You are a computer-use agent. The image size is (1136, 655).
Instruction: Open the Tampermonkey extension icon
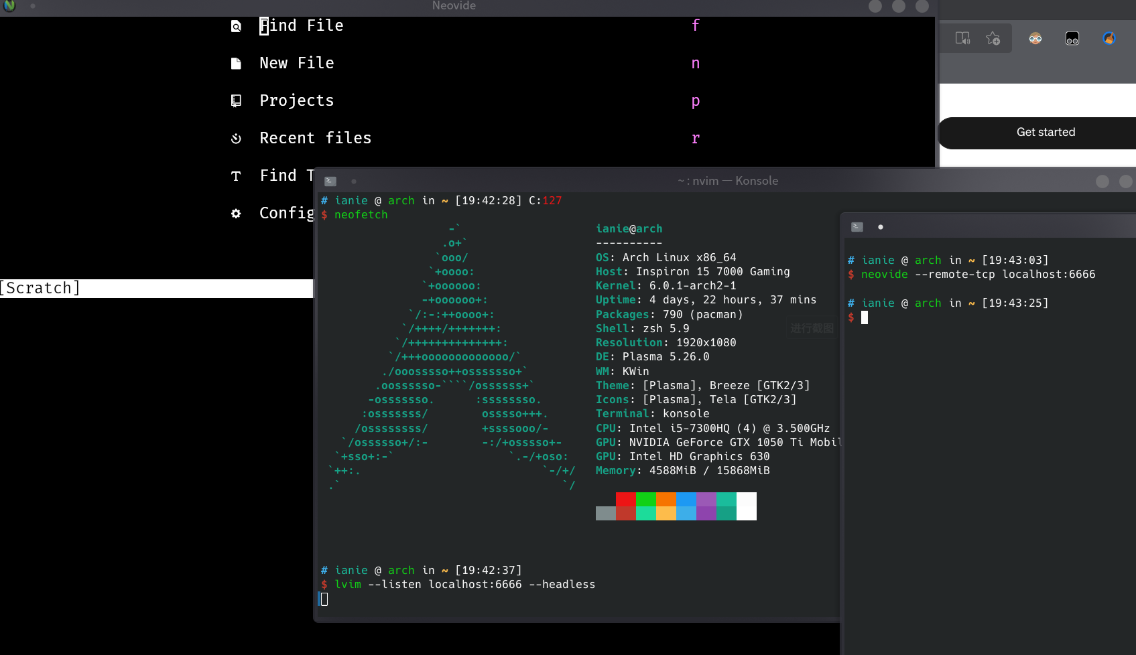click(1072, 38)
